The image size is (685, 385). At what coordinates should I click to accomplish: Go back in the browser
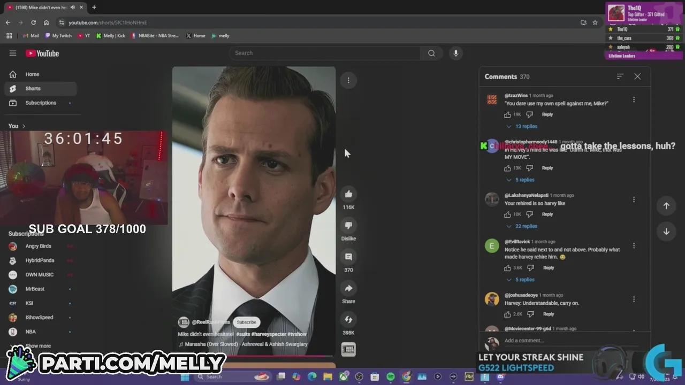[x=8, y=22]
